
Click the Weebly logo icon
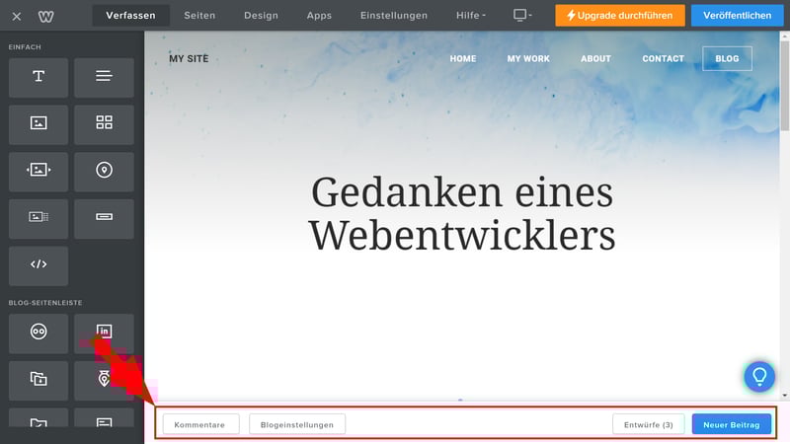pyautogui.click(x=46, y=16)
